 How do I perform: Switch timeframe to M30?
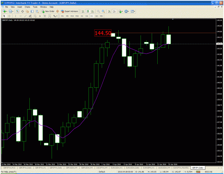77,16
